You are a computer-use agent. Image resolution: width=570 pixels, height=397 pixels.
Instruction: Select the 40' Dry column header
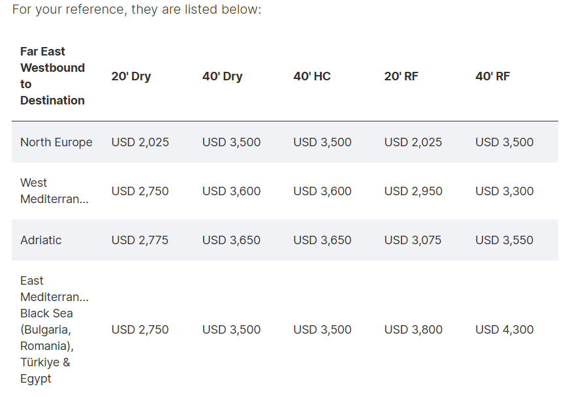point(222,76)
